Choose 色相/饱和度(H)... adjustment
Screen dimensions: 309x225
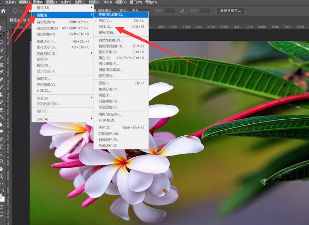(121, 46)
